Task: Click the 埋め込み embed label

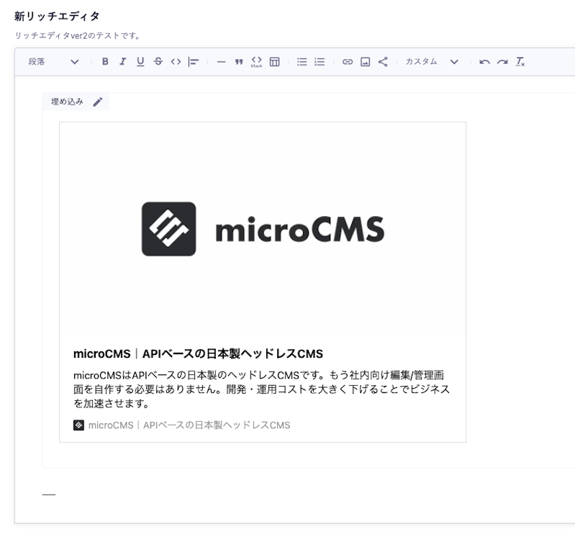Action: tap(67, 101)
